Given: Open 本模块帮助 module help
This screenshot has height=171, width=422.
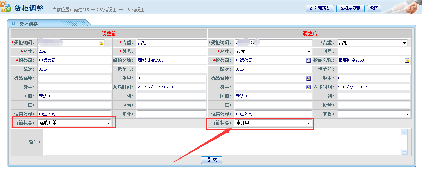Looking at the screenshot, I should tap(350, 9).
